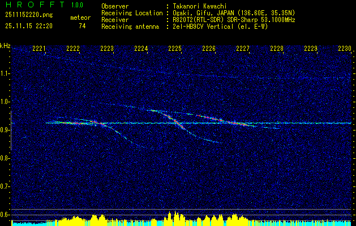Click the 2225 time marker
This screenshot has height=226, width=356.
coord(175,49)
